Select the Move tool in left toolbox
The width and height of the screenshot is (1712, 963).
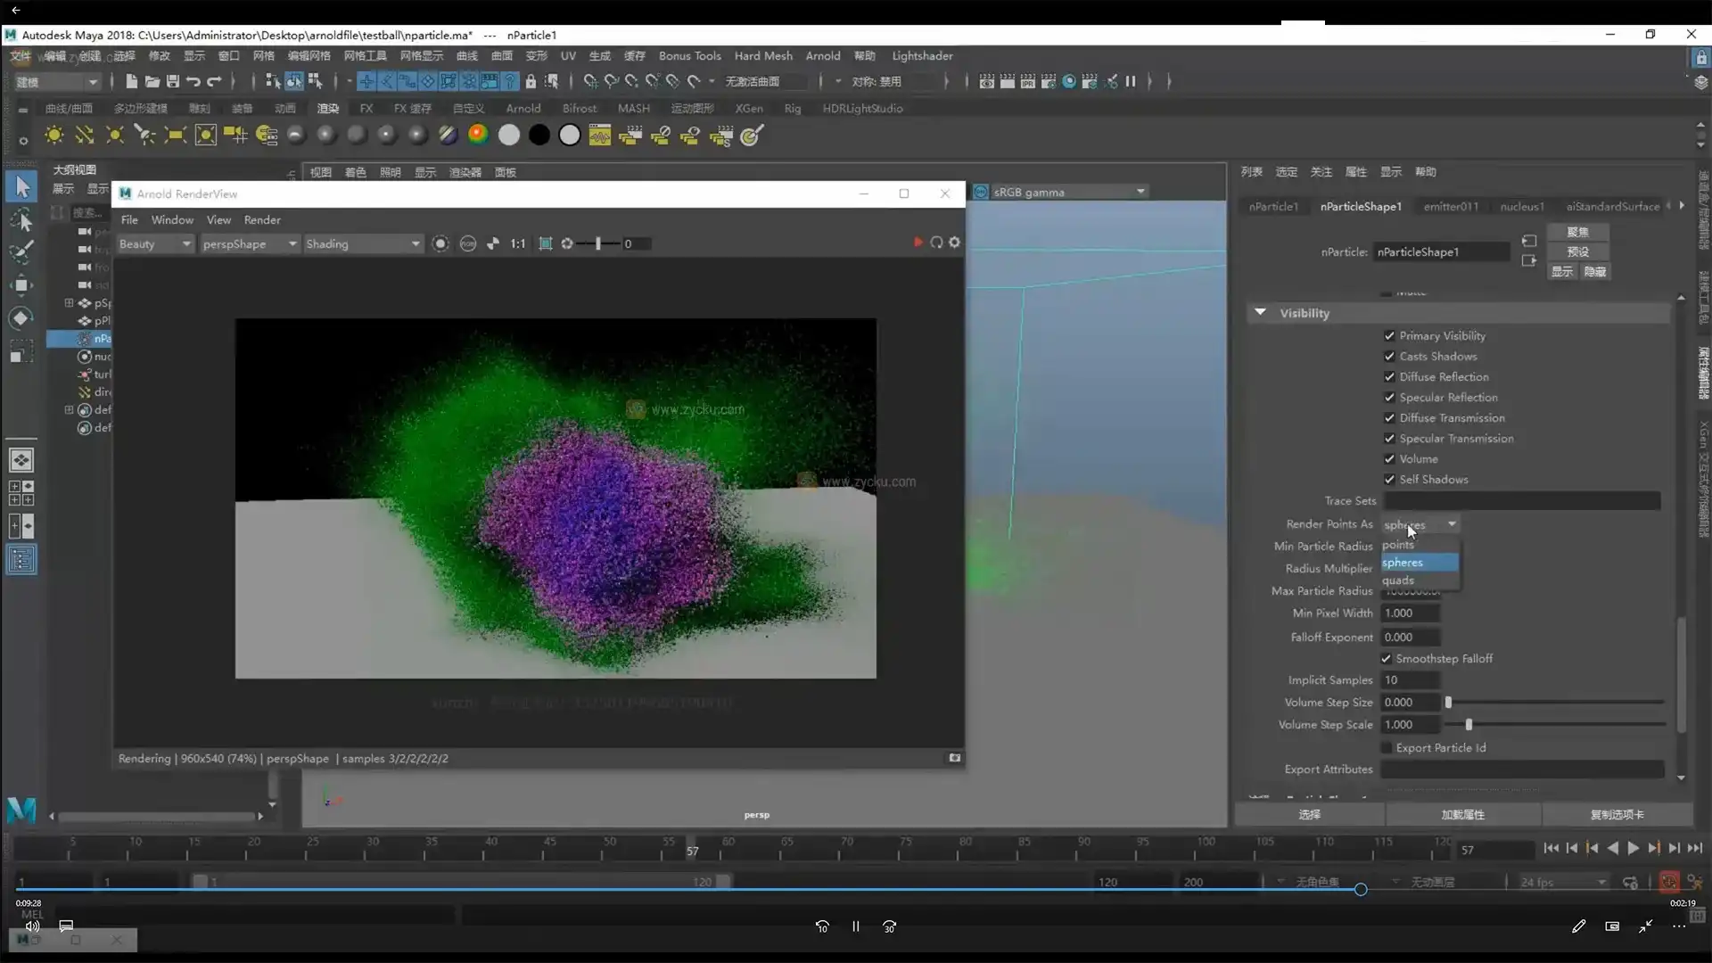click(x=21, y=285)
